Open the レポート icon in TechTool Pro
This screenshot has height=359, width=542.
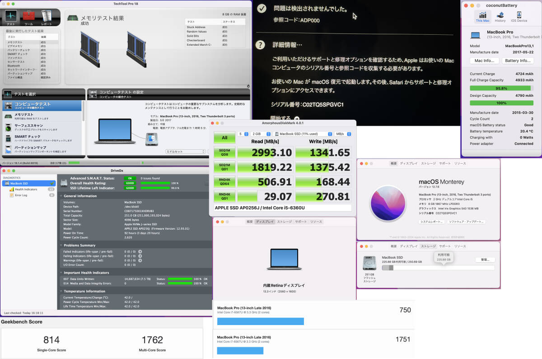pos(47,17)
